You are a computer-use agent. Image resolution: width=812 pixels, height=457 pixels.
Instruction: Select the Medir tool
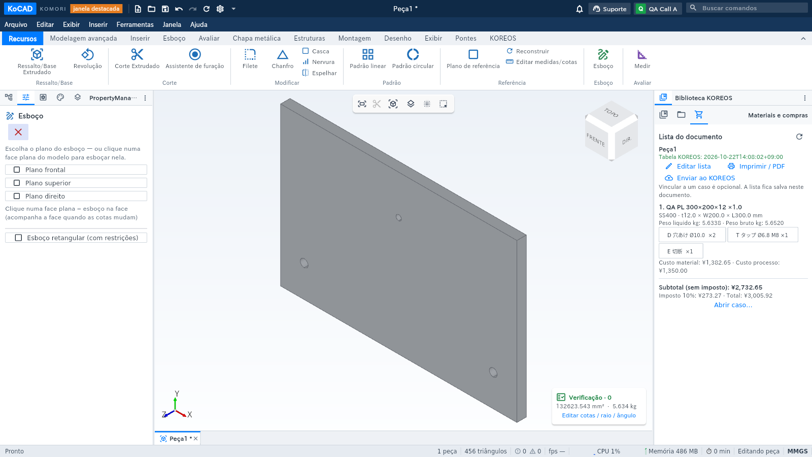(642, 59)
